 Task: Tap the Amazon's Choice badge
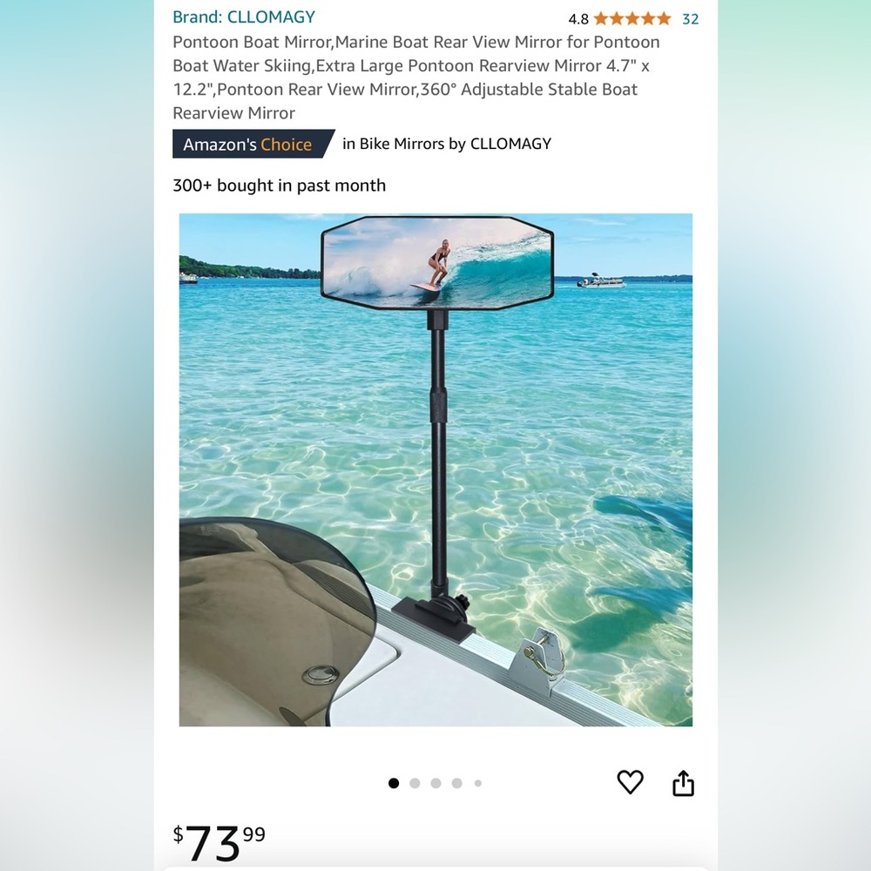coord(253,144)
